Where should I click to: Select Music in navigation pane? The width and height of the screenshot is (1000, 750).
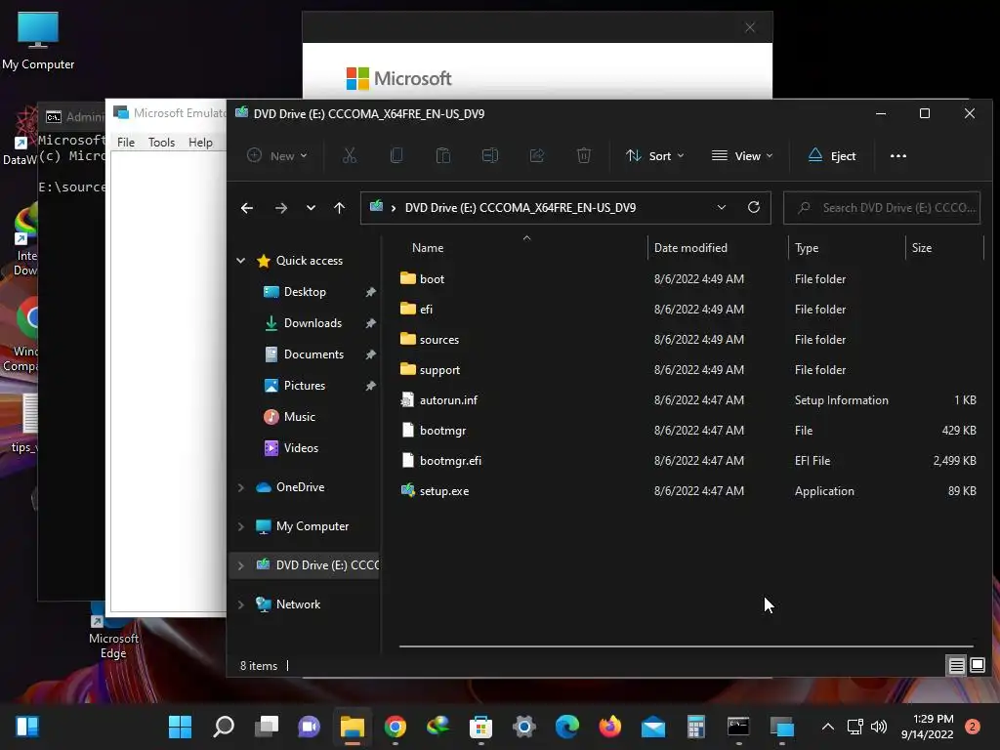pos(299,417)
